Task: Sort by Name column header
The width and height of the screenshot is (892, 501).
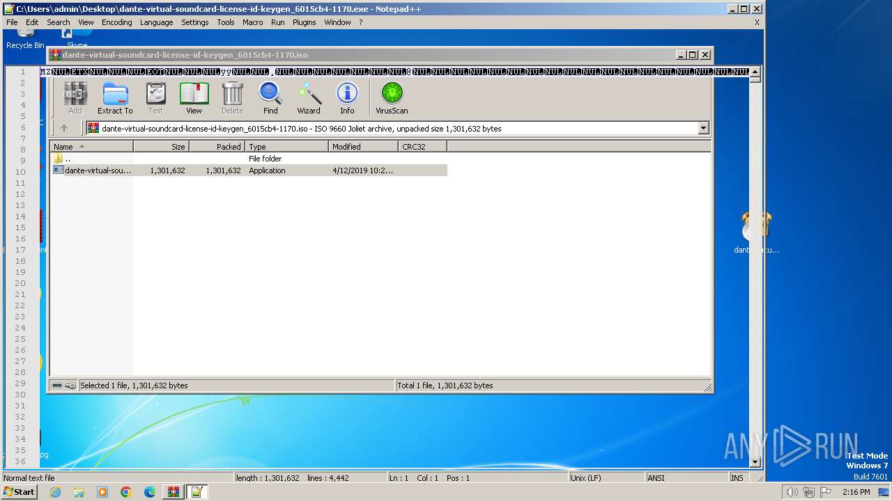Action: point(91,147)
